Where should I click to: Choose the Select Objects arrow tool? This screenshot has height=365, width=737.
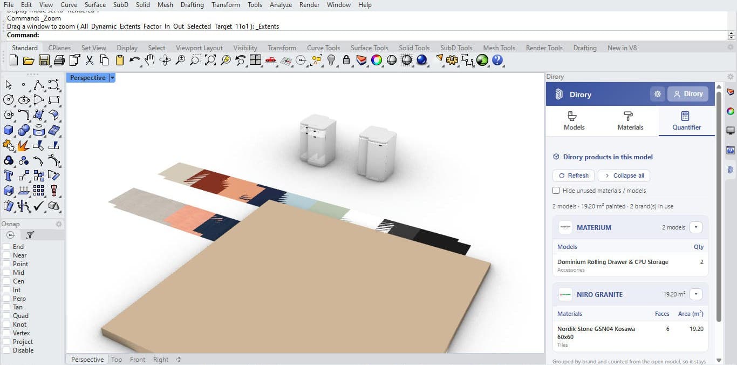point(9,85)
